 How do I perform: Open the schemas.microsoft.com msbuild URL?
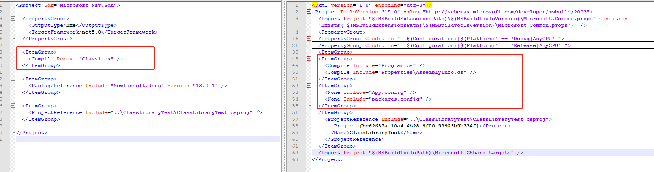tap(506, 12)
